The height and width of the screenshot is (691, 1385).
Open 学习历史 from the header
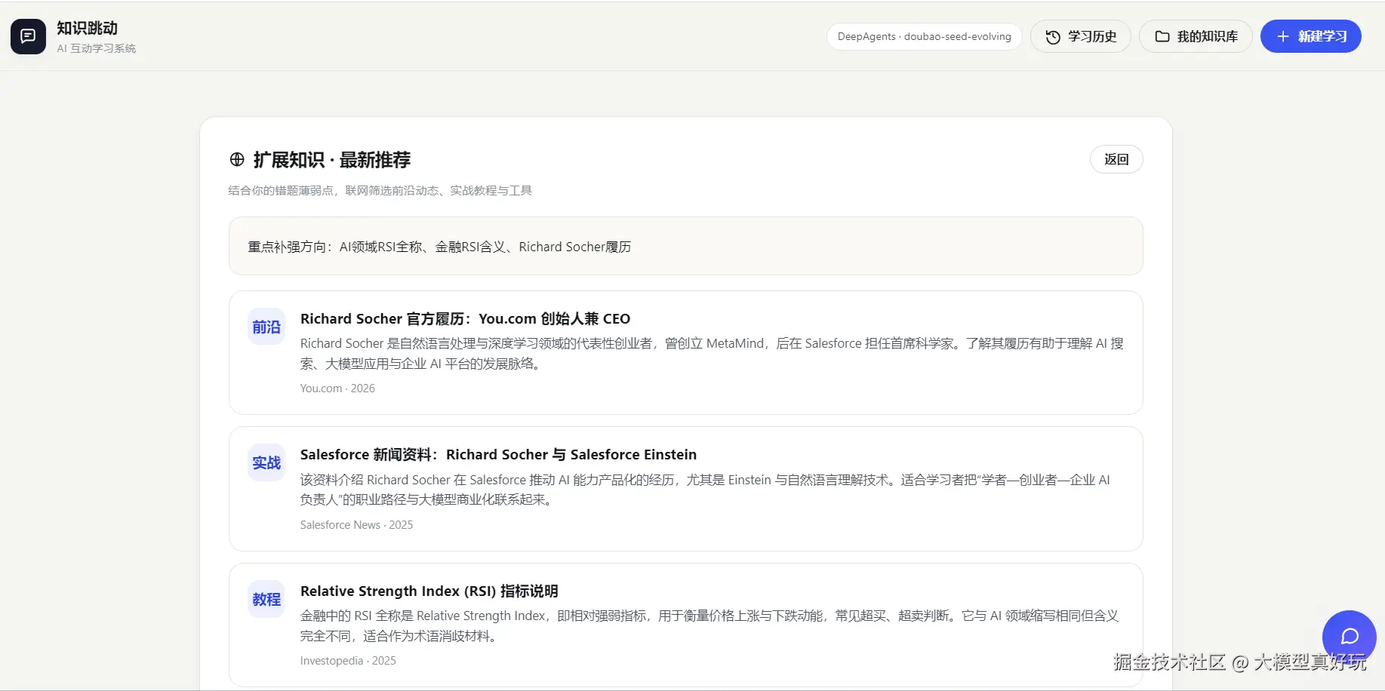click(1080, 36)
